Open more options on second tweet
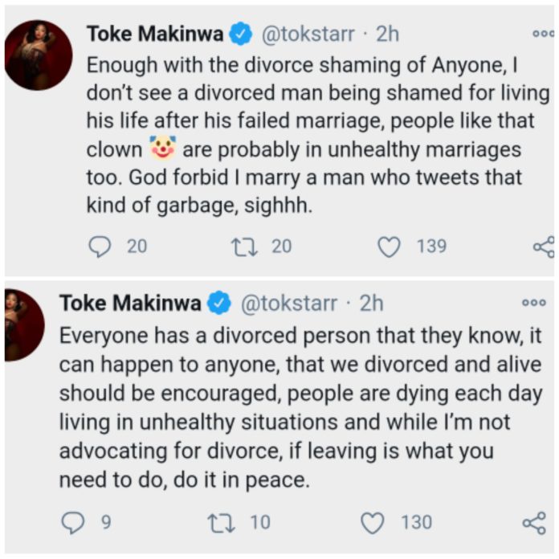The width and height of the screenshot is (559, 559). pos(534,303)
